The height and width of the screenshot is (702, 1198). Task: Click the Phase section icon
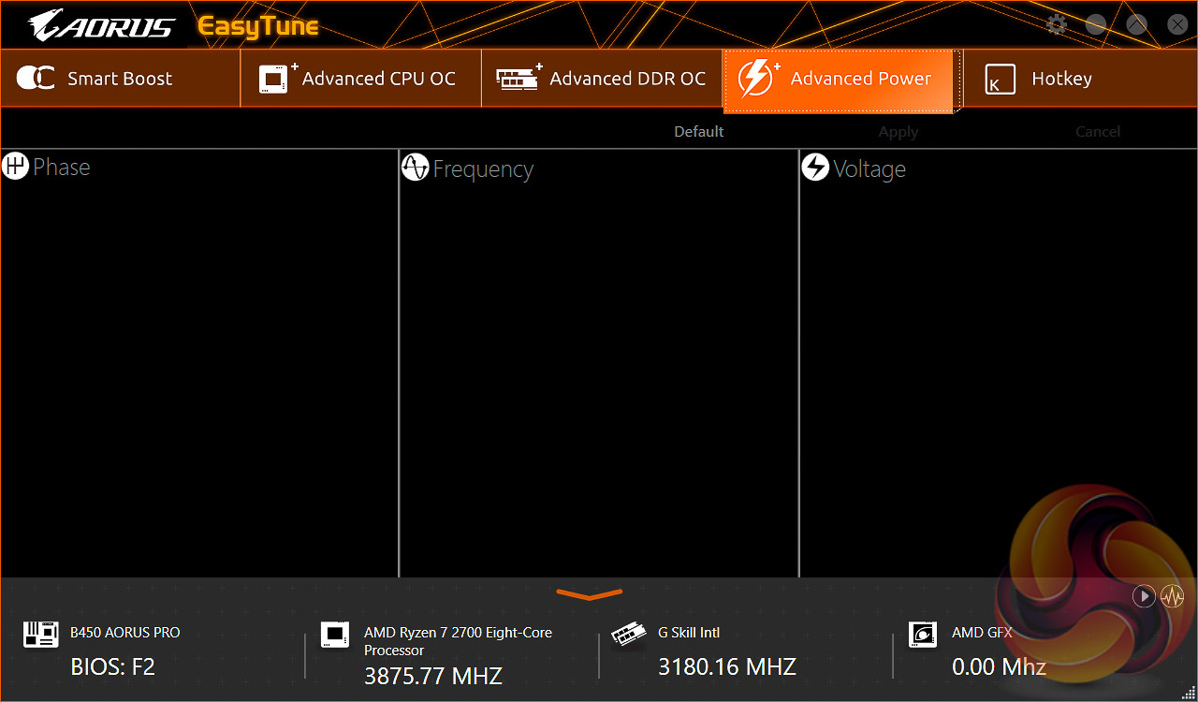point(15,167)
